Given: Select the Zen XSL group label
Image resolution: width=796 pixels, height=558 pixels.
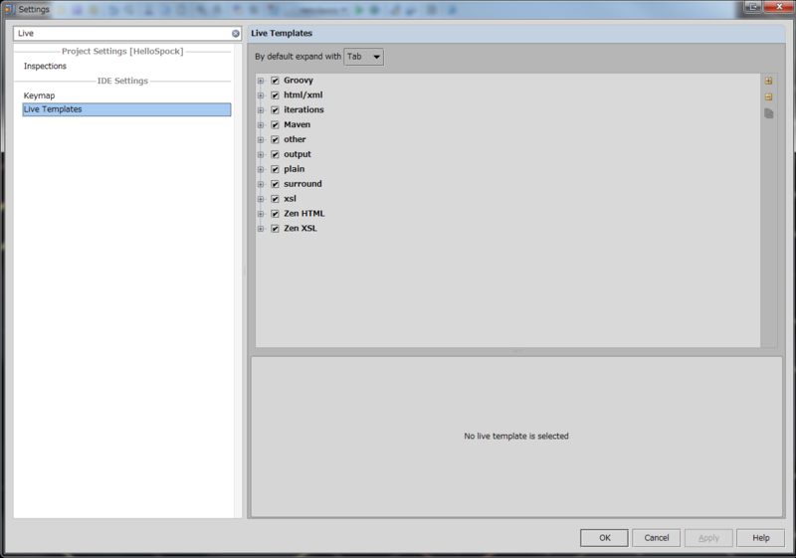Looking at the screenshot, I should (x=300, y=229).
